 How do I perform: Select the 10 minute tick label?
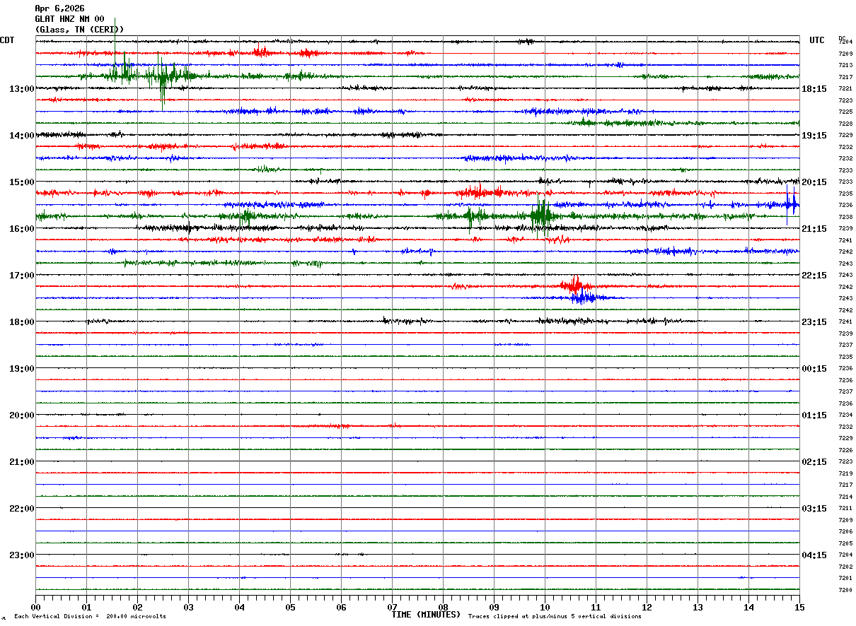pos(545,608)
